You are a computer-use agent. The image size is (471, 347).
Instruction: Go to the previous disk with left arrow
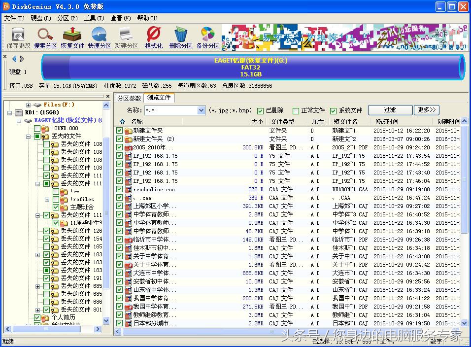tap(14, 59)
